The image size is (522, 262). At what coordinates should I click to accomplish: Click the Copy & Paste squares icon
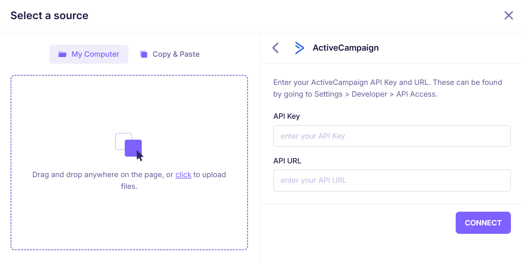pos(144,54)
